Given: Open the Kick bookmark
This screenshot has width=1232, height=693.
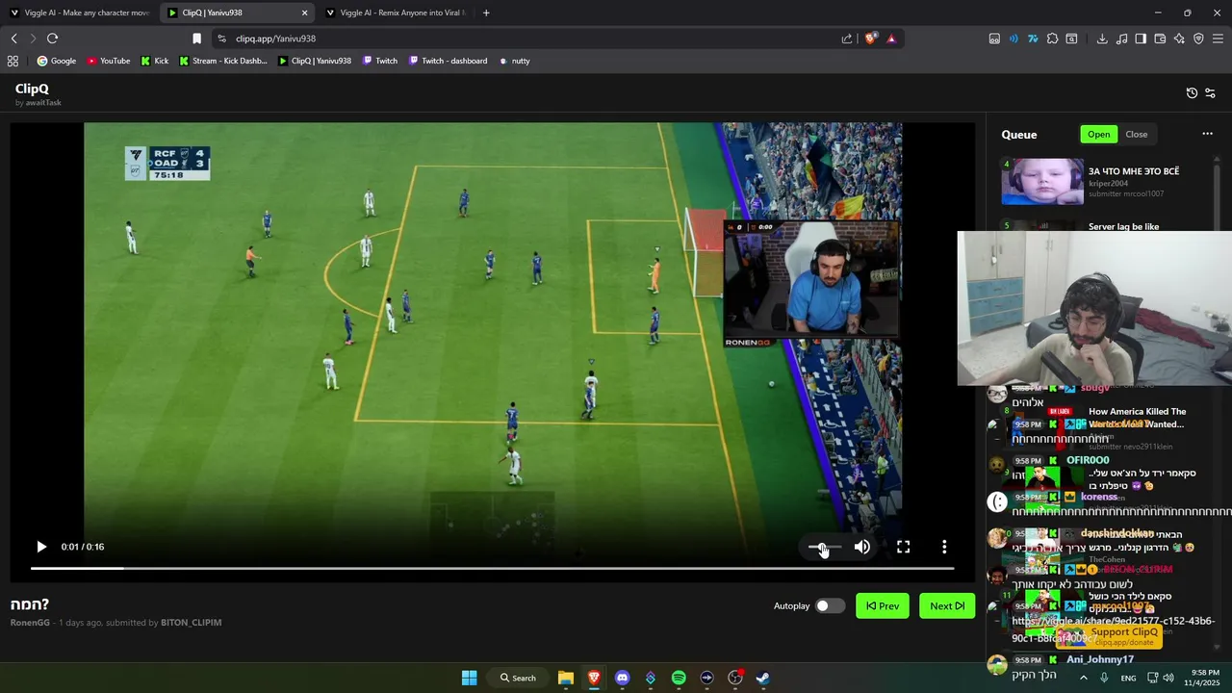Looking at the screenshot, I should click(x=155, y=61).
